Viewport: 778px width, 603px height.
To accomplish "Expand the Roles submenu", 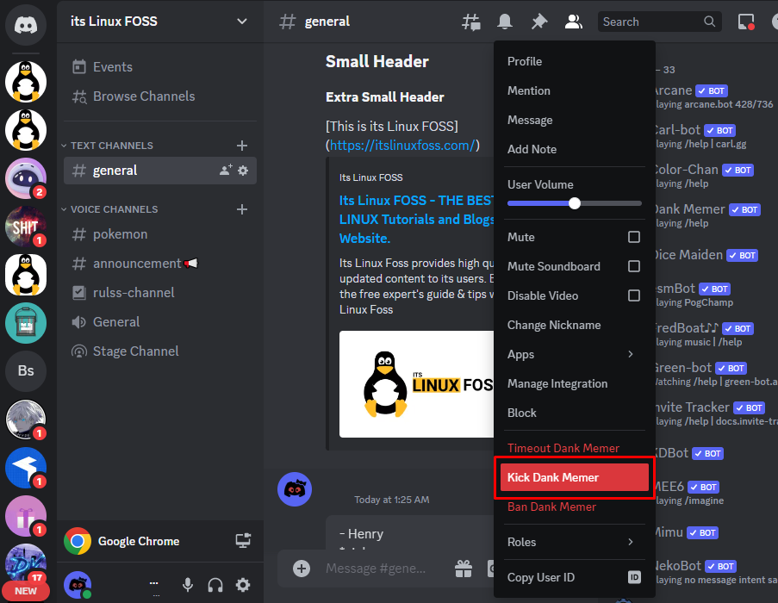I will click(574, 542).
